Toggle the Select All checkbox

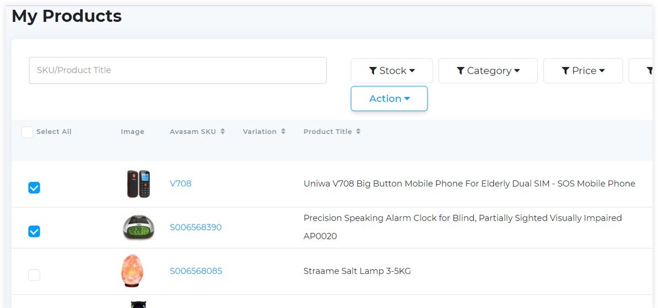click(27, 132)
